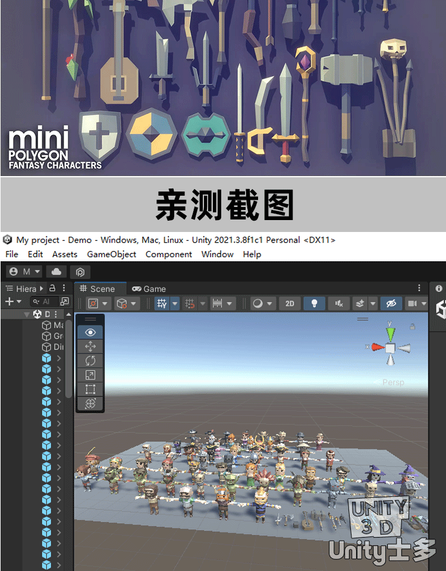Image resolution: width=446 pixels, height=571 pixels.
Task: Click the Inspector info icon
Action: pos(439,288)
